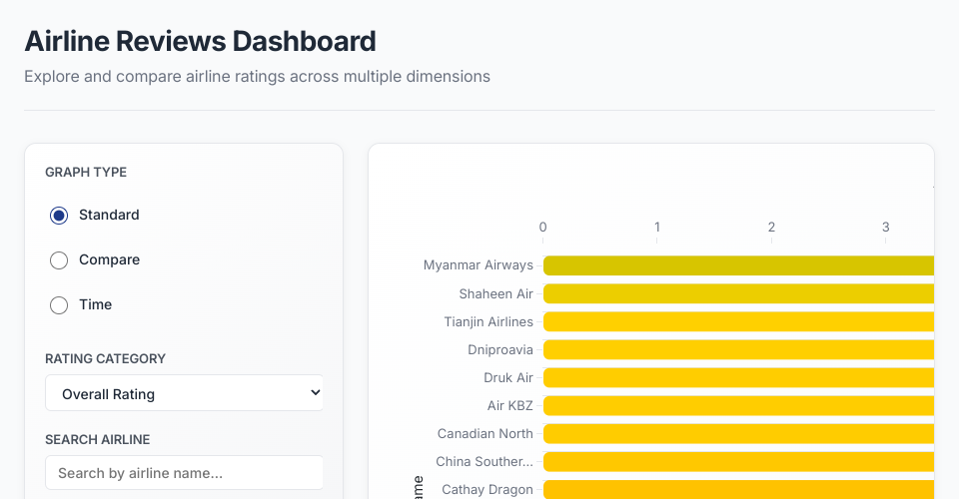959x499 pixels.
Task: Switch graph type to Time
Action: coord(59,305)
